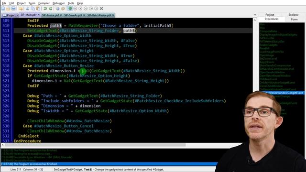
Task: Click the Redo arrow toolbar icon
Action: tap(50, 9)
